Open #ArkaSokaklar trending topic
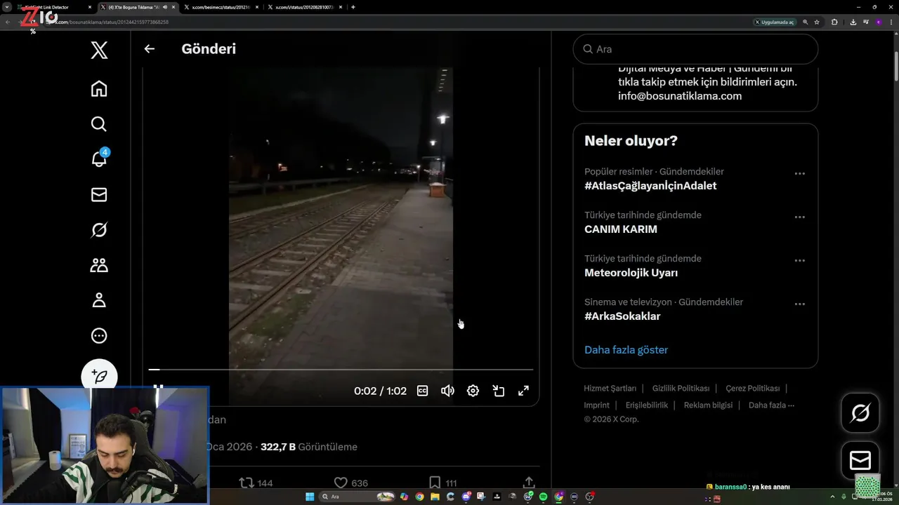The height and width of the screenshot is (505, 899). (622, 316)
